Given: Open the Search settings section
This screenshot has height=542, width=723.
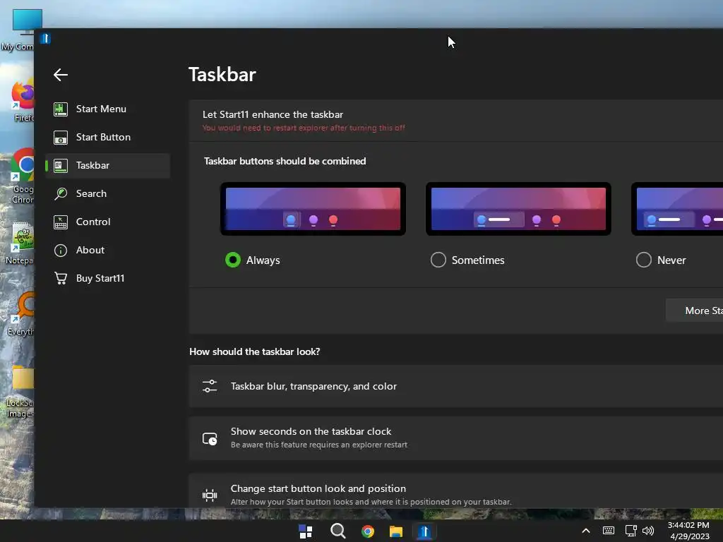Looking at the screenshot, I should tap(108, 193).
